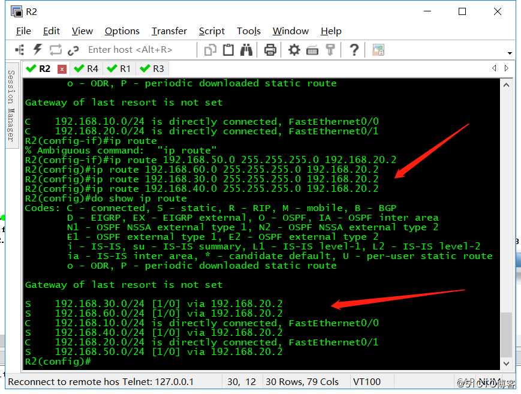Minimize the R2 window
521x394 pixels.
427,11
